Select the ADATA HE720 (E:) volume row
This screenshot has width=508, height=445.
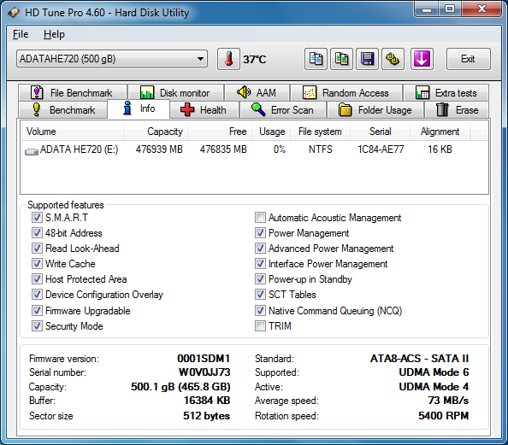[x=254, y=149]
